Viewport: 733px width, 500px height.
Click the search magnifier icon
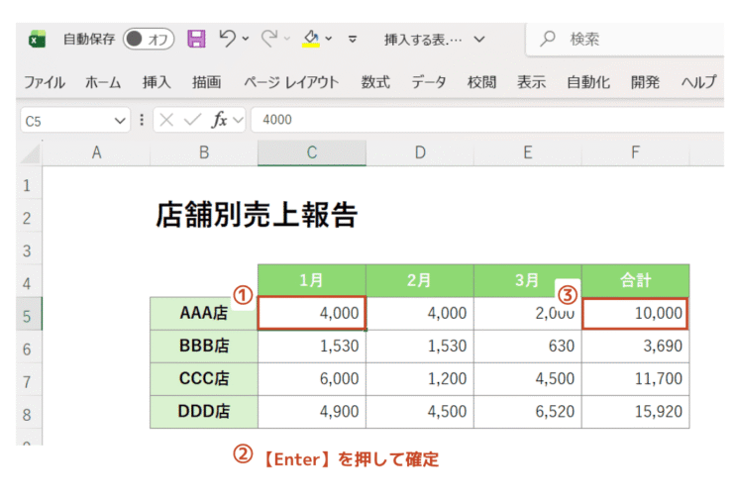pyautogui.click(x=548, y=39)
